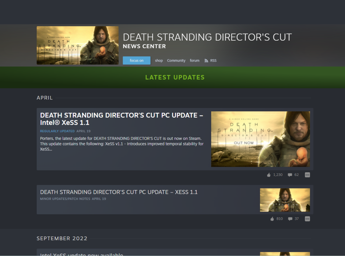
Task: Click the 'NEWS CENTER' subtitle
Action: click(144, 46)
